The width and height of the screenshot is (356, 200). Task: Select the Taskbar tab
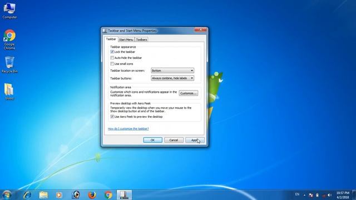pos(111,39)
